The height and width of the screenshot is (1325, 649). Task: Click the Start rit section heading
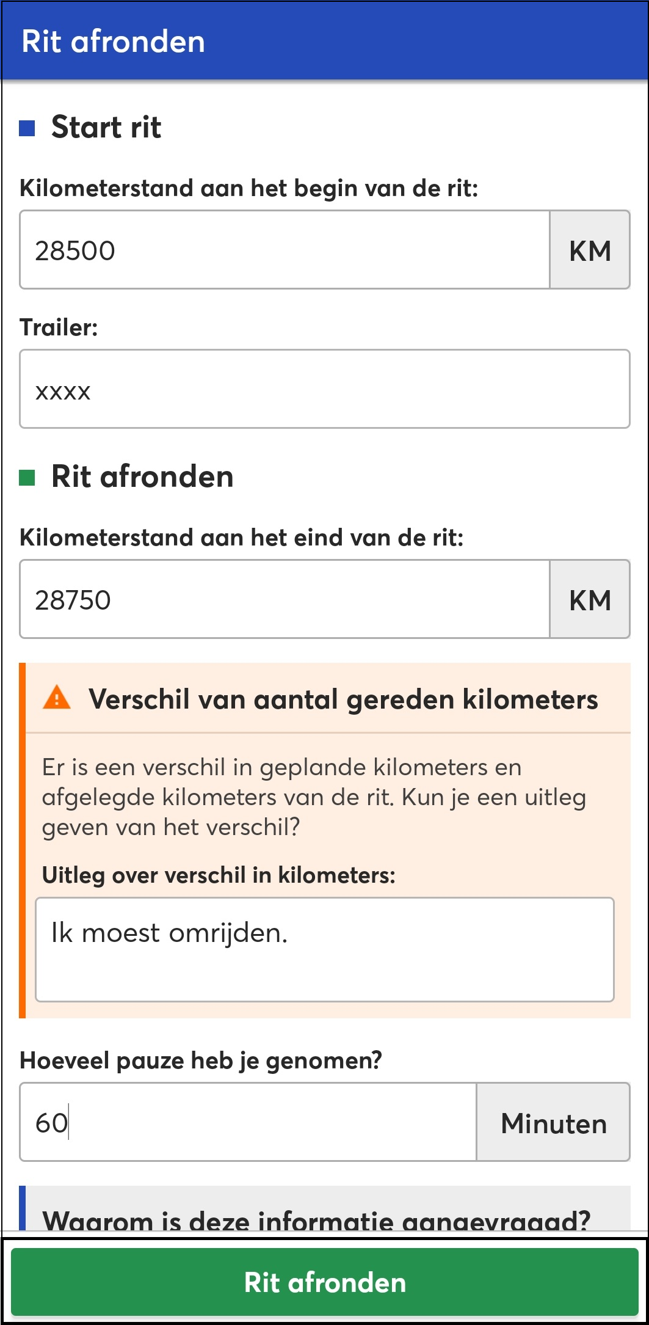pos(106,127)
